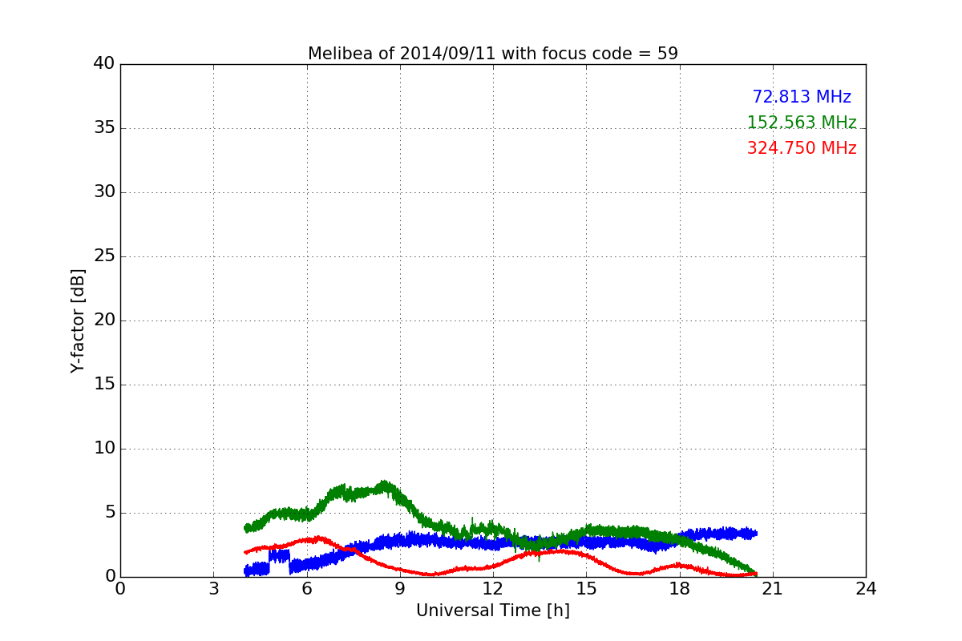Click the red curve hump near 6.5 h
The image size is (962, 641).
[x=319, y=539]
